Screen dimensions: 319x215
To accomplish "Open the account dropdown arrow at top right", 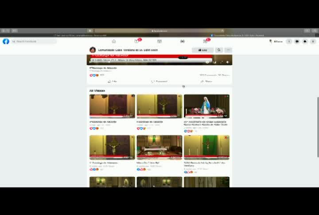I will coord(313,42).
